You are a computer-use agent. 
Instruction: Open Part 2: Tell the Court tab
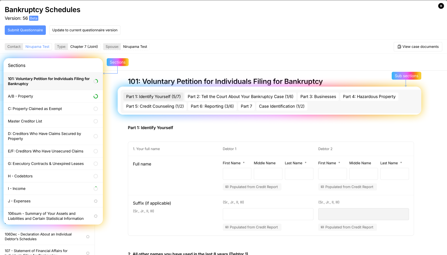tap(240, 97)
